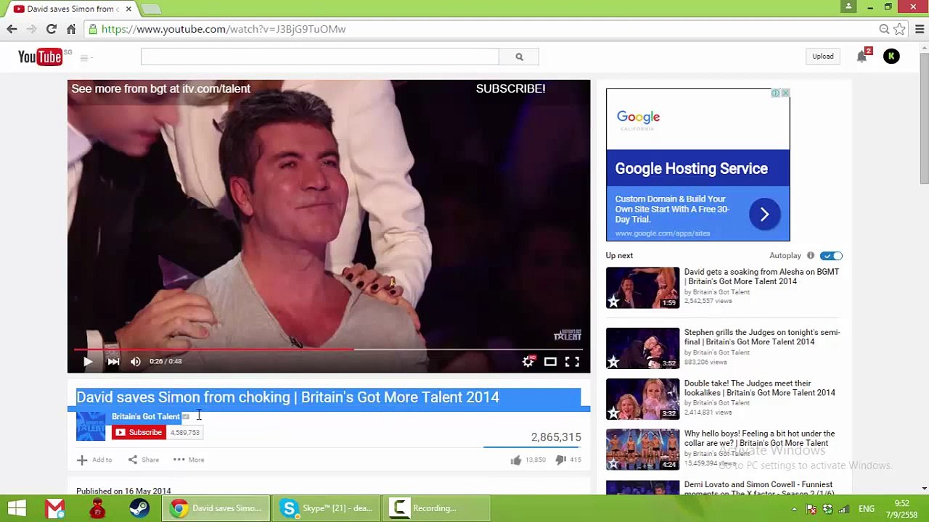This screenshot has width=929, height=522.
Task: Open the Britain's Got Talent channel name link
Action: [145, 416]
